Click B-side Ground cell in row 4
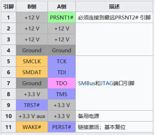 click(32, 50)
